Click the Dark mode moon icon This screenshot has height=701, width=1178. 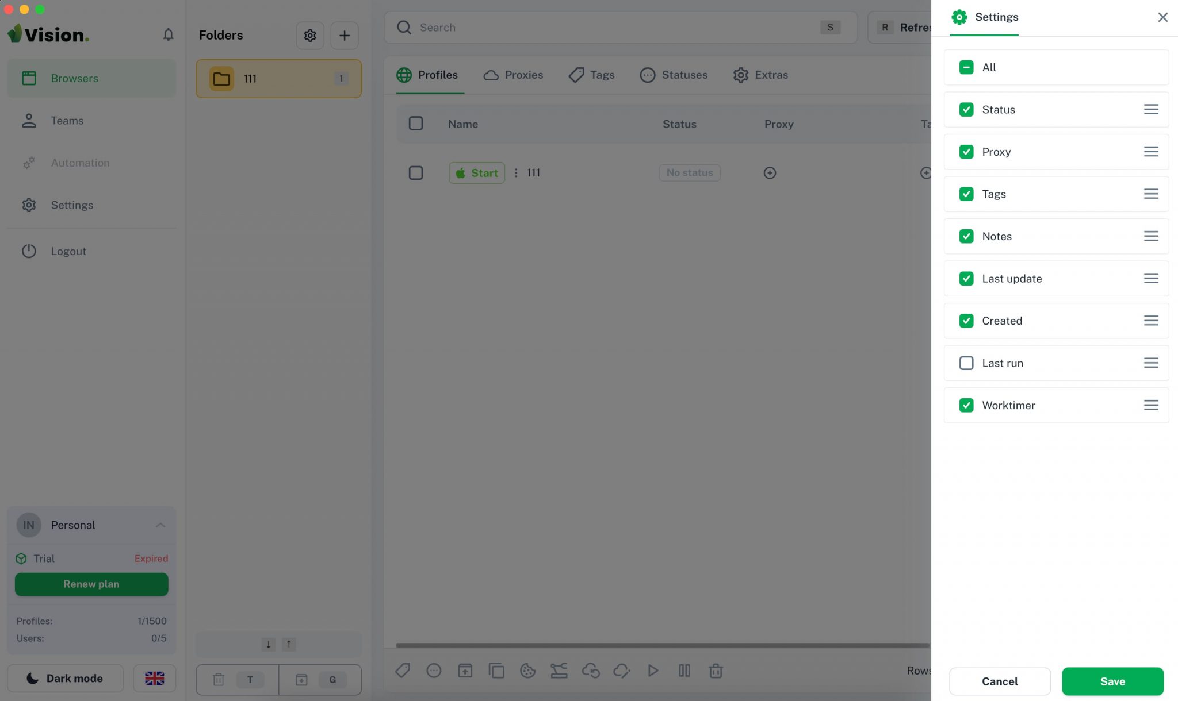tap(31, 678)
